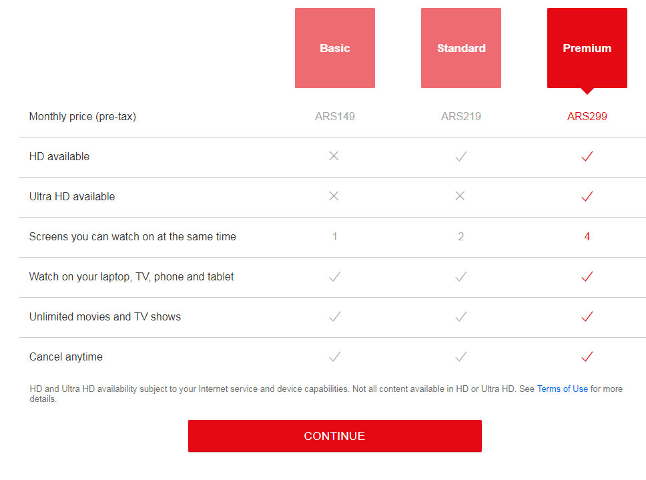Screen dimensions: 646x480
Task: Select the Standard plan card
Action: pos(460,47)
